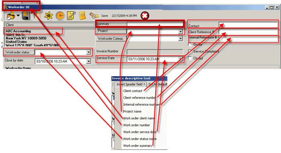
Task: Click the Workorder Category button label
Action: (x=111, y=38)
